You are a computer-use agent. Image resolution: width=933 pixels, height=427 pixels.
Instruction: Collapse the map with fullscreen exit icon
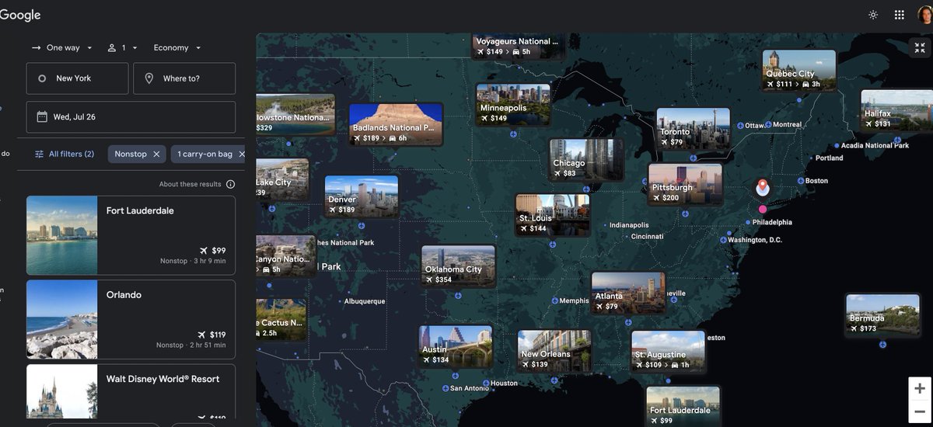coord(920,47)
